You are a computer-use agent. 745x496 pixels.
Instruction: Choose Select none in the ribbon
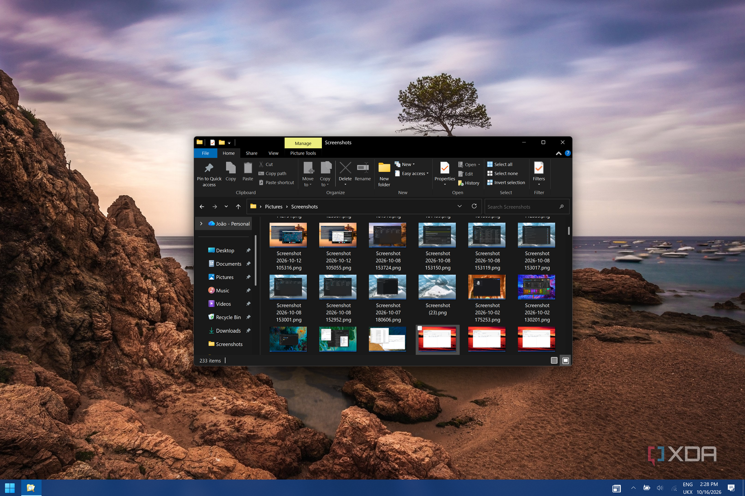[x=503, y=174]
